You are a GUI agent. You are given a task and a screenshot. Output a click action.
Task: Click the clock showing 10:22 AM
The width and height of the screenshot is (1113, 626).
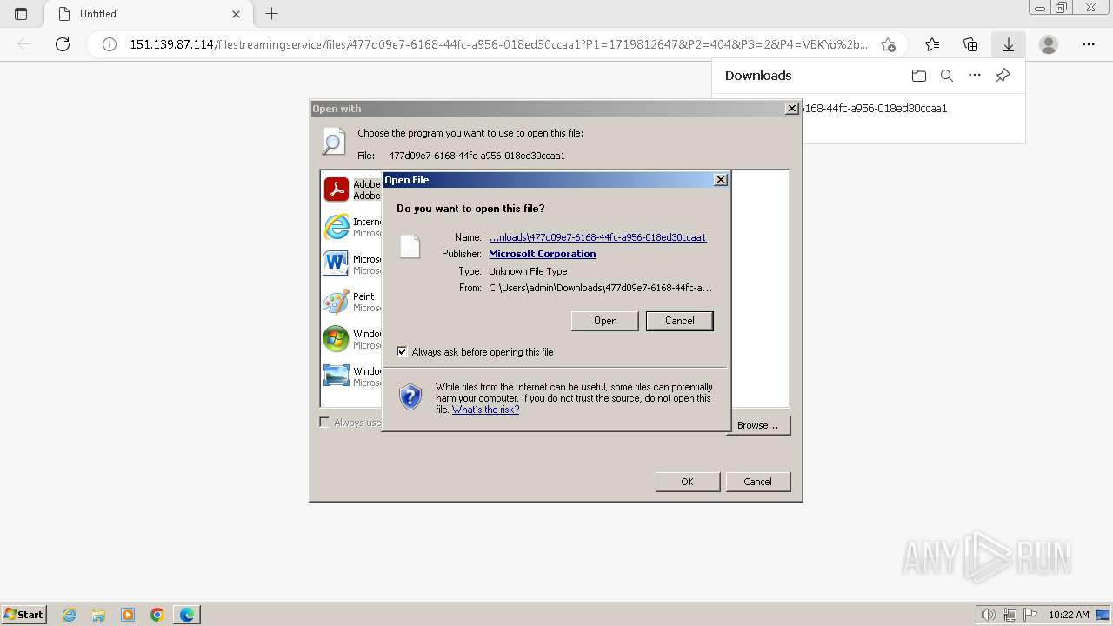[1069, 615]
